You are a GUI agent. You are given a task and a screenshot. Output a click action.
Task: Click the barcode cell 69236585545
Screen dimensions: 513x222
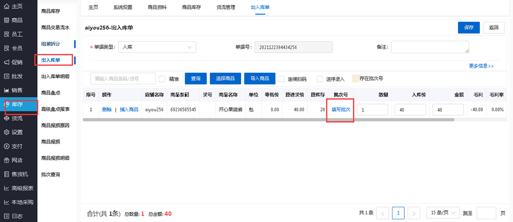[183, 110]
